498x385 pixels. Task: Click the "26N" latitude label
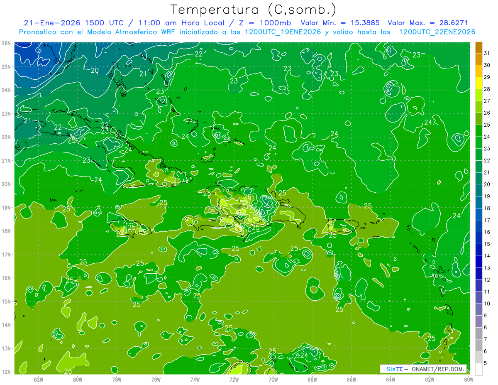[6, 43]
